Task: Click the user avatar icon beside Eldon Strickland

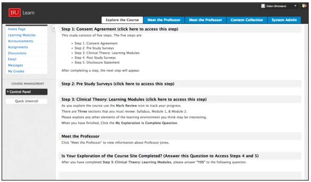Action: pos(263,6)
